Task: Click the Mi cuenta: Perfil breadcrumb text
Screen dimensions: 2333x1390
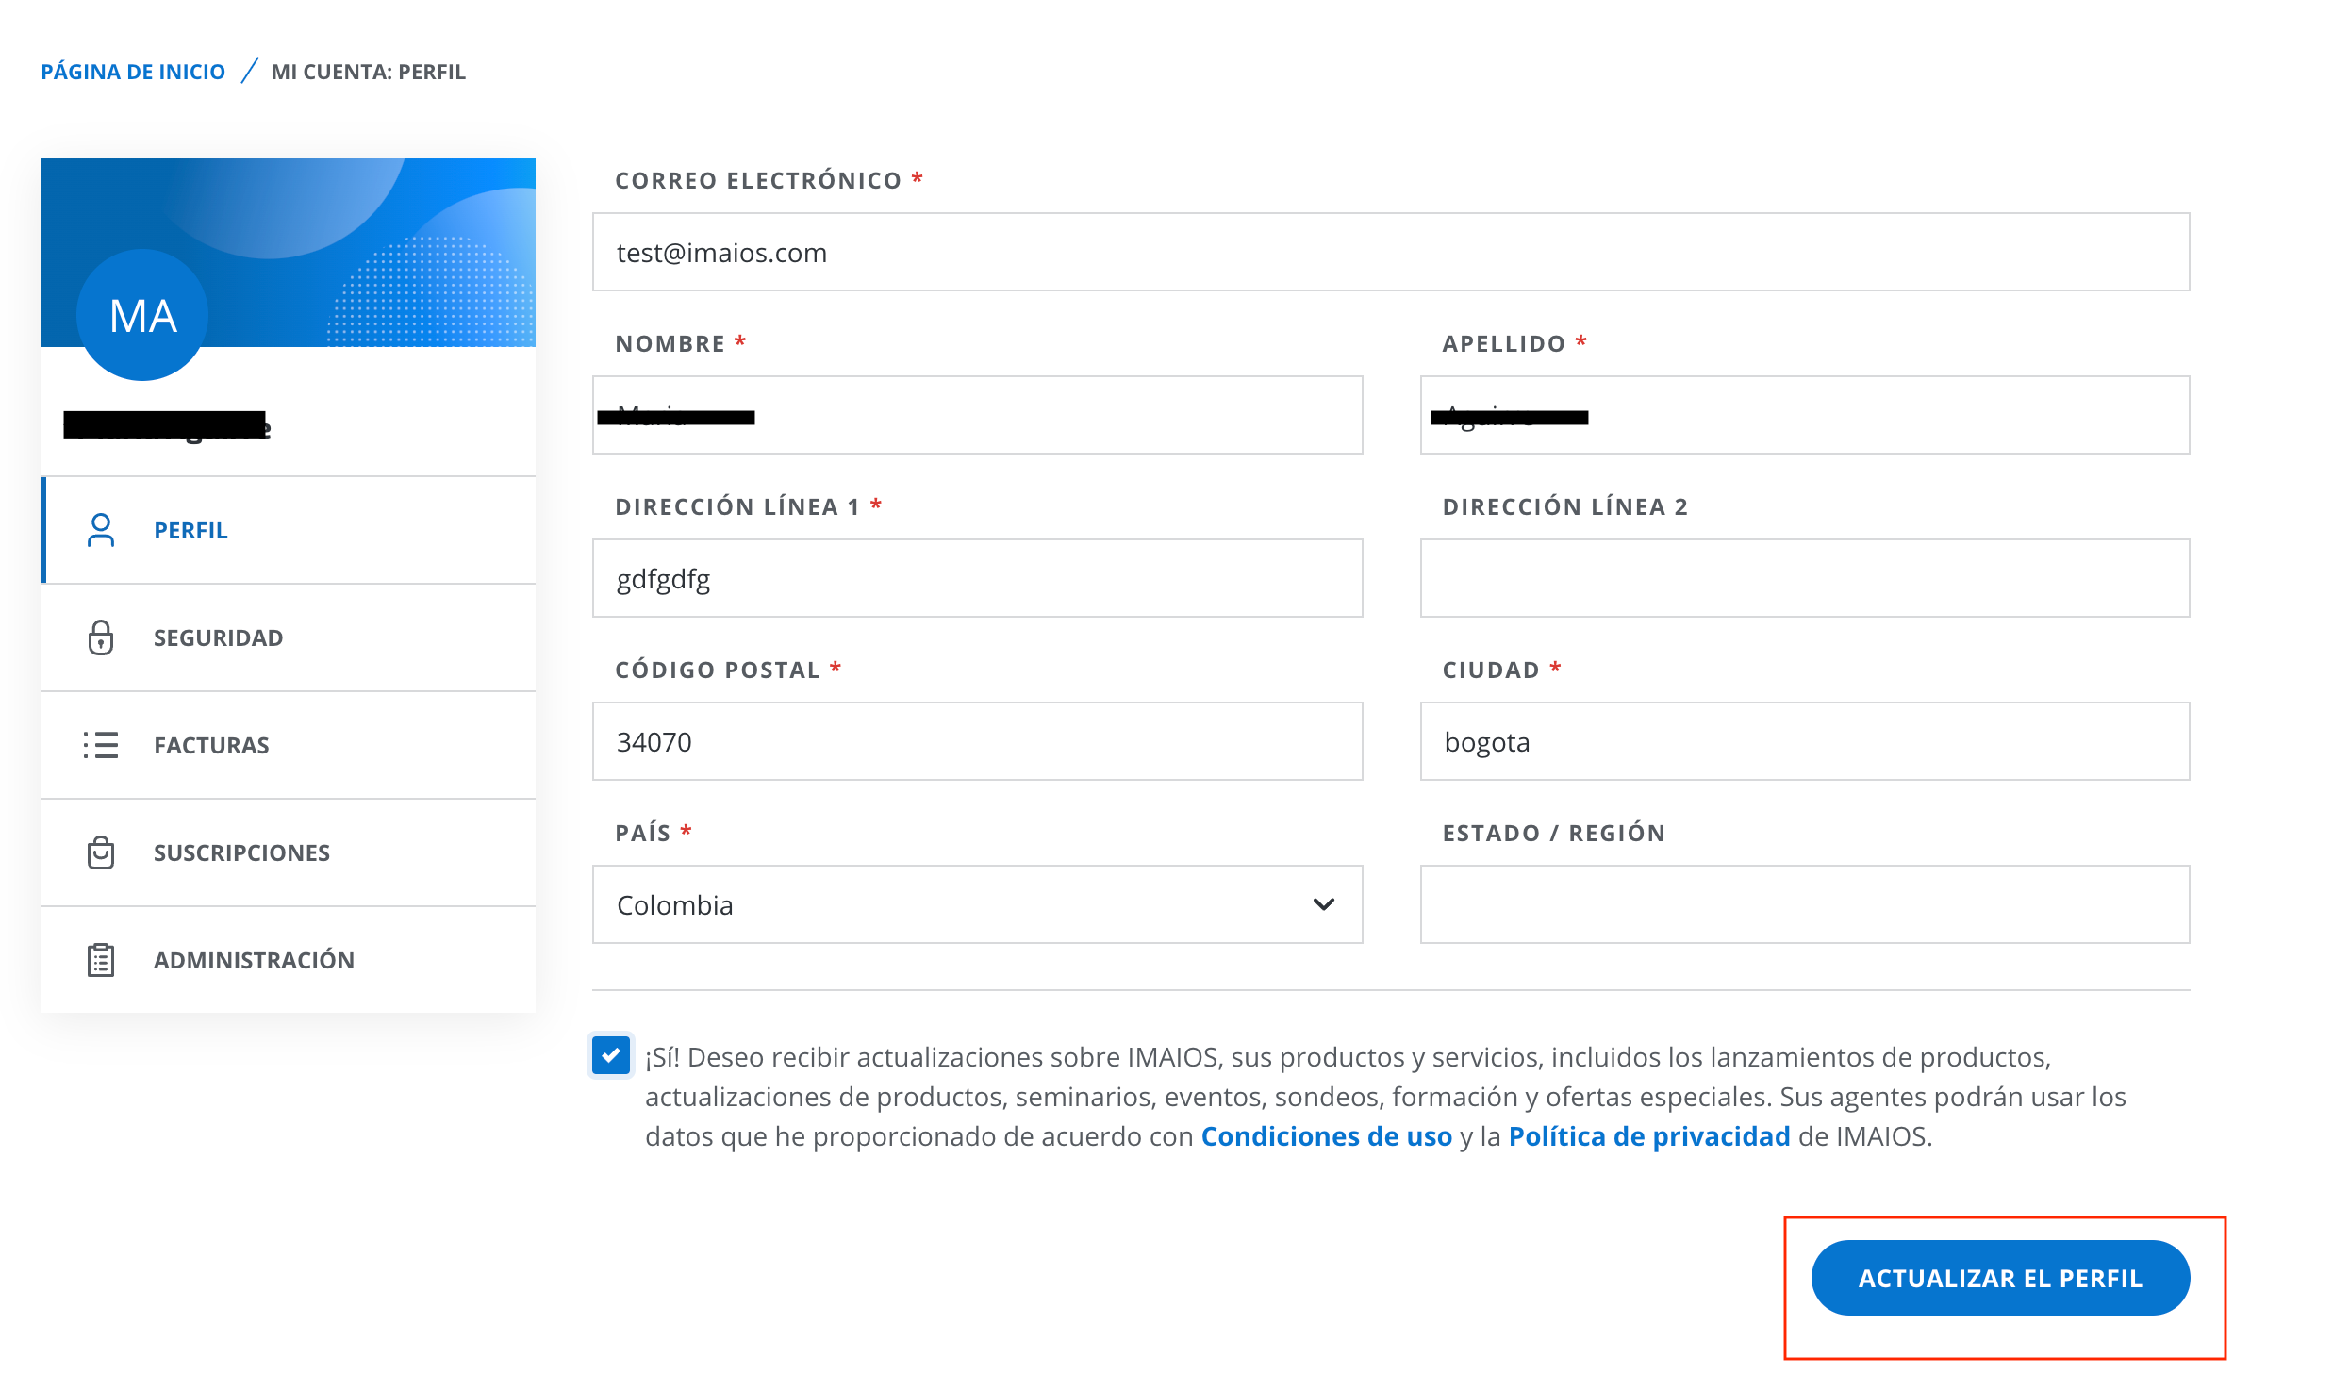Action: coord(369,72)
